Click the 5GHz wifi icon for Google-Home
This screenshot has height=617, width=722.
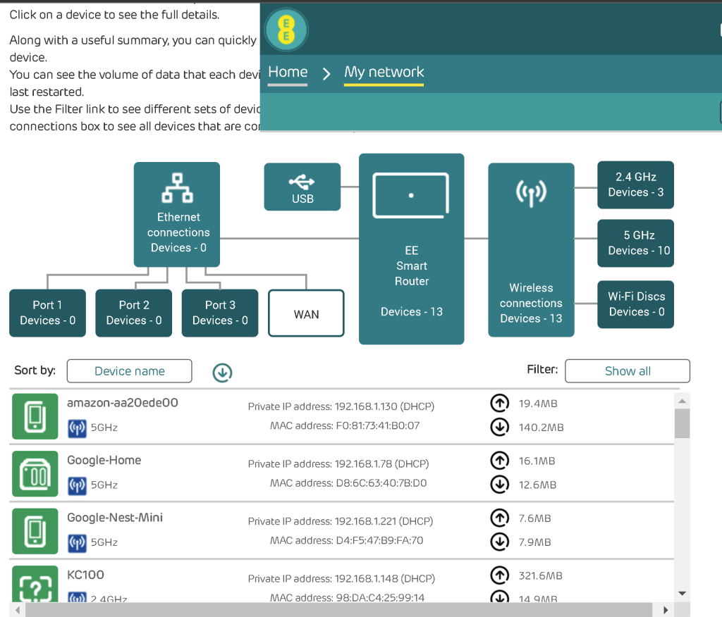[x=77, y=486]
